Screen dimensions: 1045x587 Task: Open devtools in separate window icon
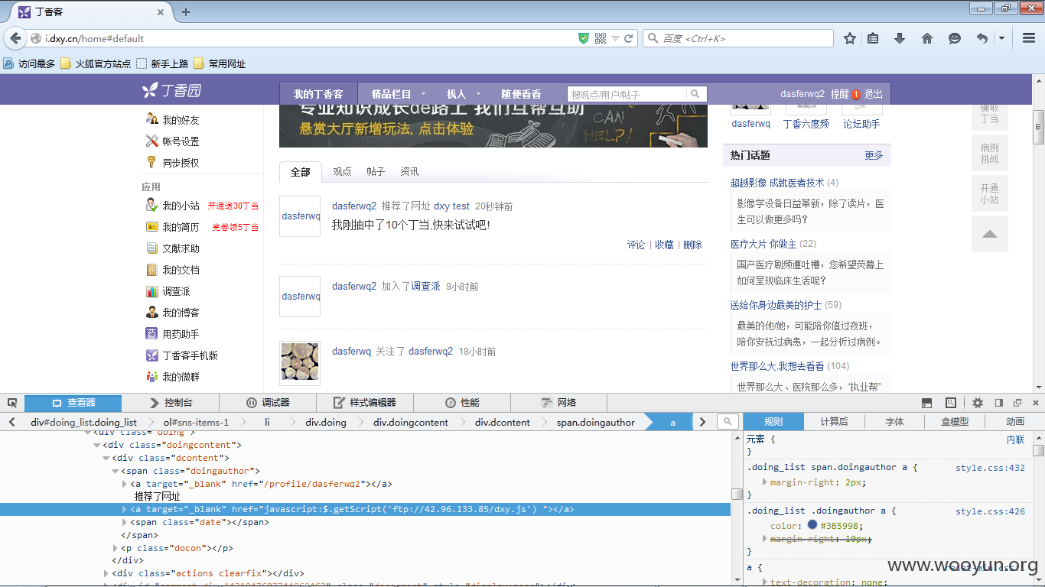coord(1017,403)
